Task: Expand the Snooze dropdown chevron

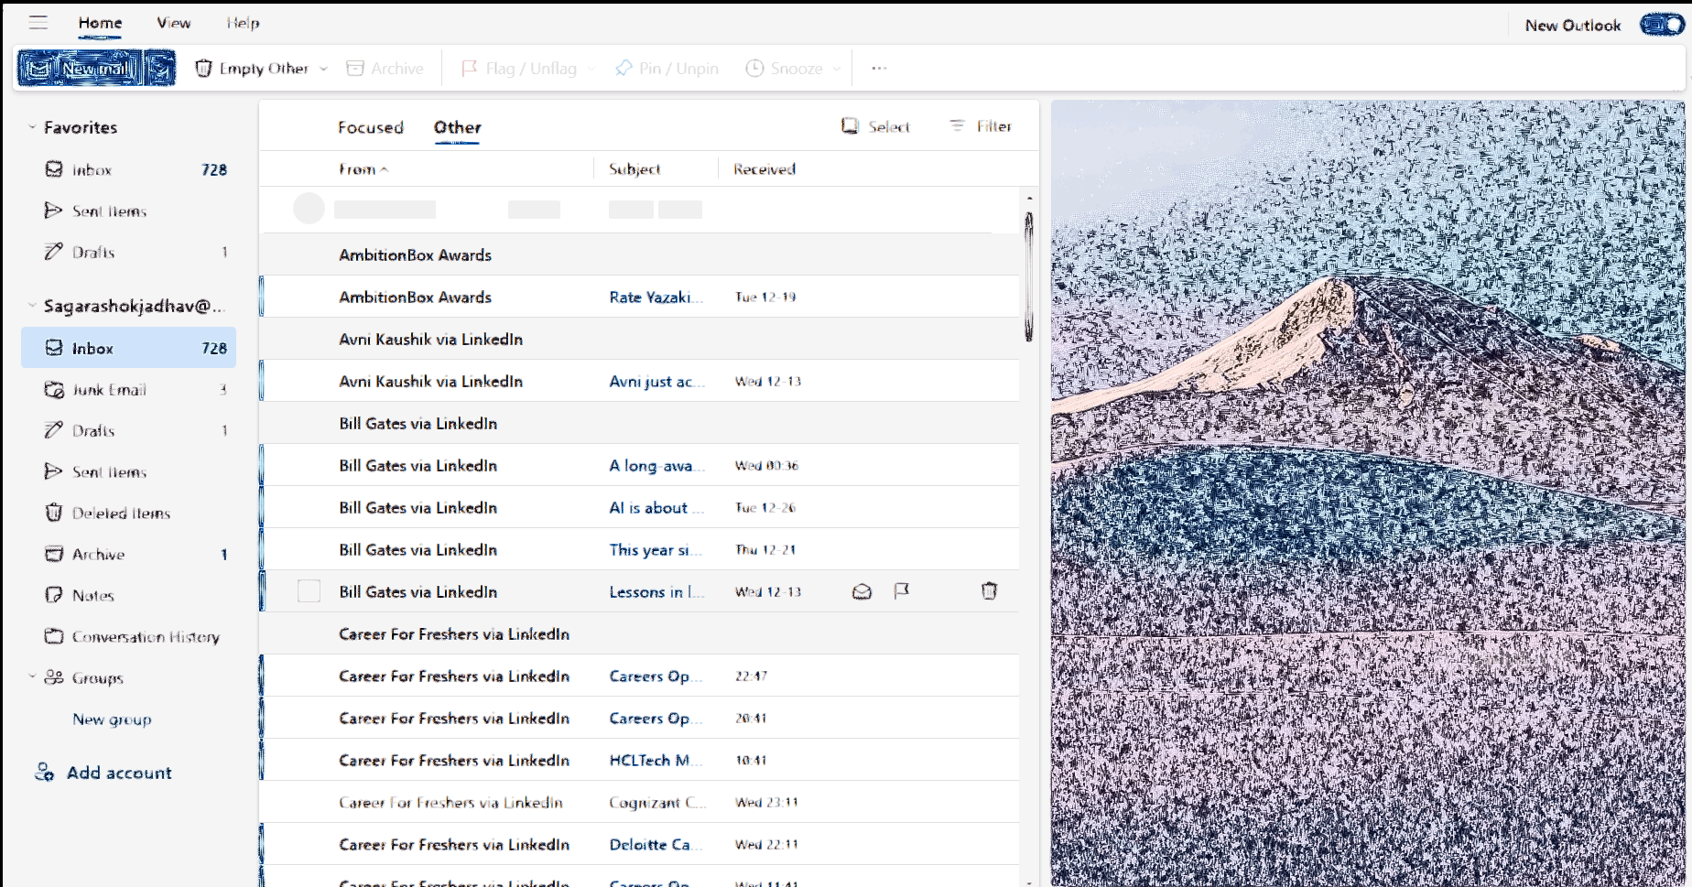Action: pos(836,69)
